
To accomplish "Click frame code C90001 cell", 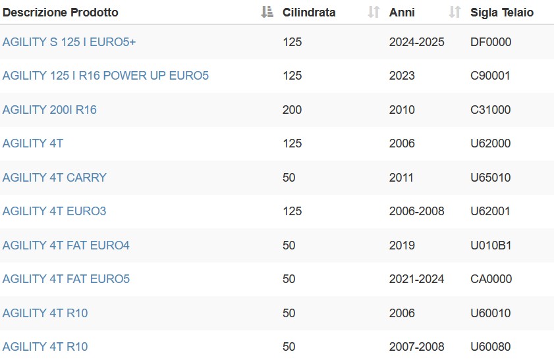I will (490, 76).
